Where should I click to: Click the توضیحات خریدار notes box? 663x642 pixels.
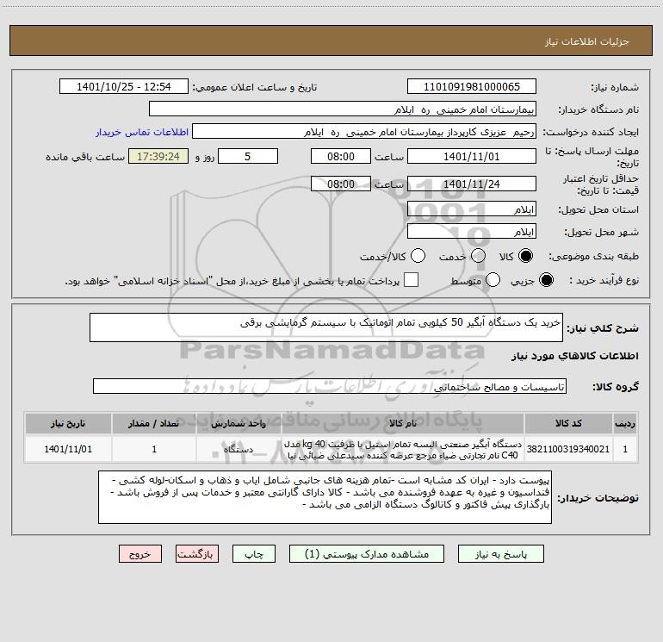(325, 497)
